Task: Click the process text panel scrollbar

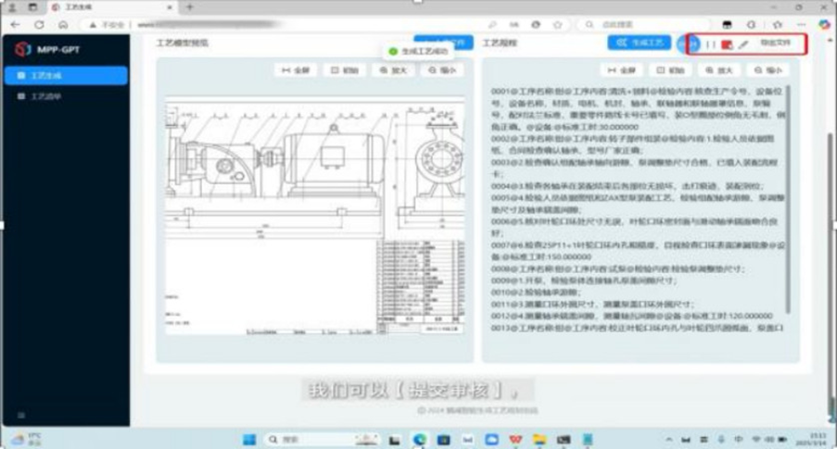Action: click(x=788, y=200)
